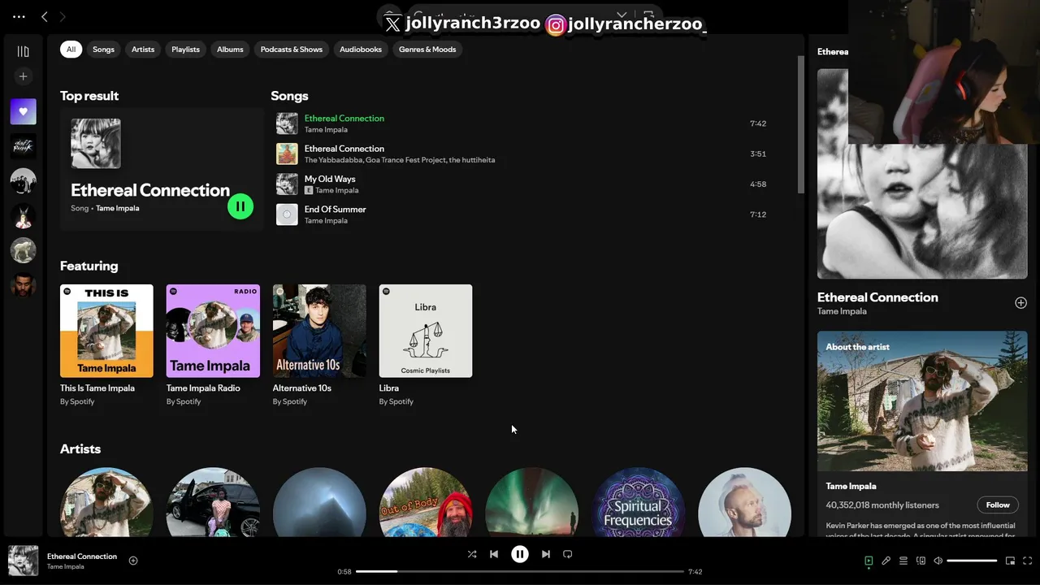
Task: Open Your Library sidebar icon
Action: pyautogui.click(x=23, y=51)
